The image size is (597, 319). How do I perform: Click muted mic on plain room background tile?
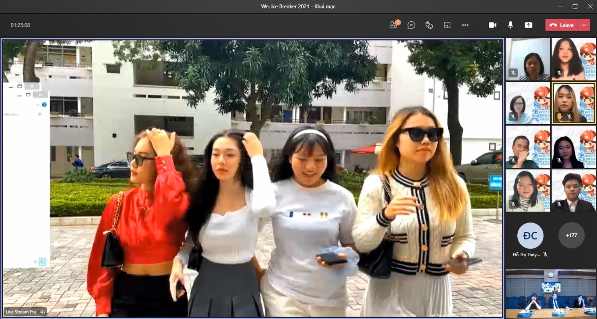(x=513, y=73)
